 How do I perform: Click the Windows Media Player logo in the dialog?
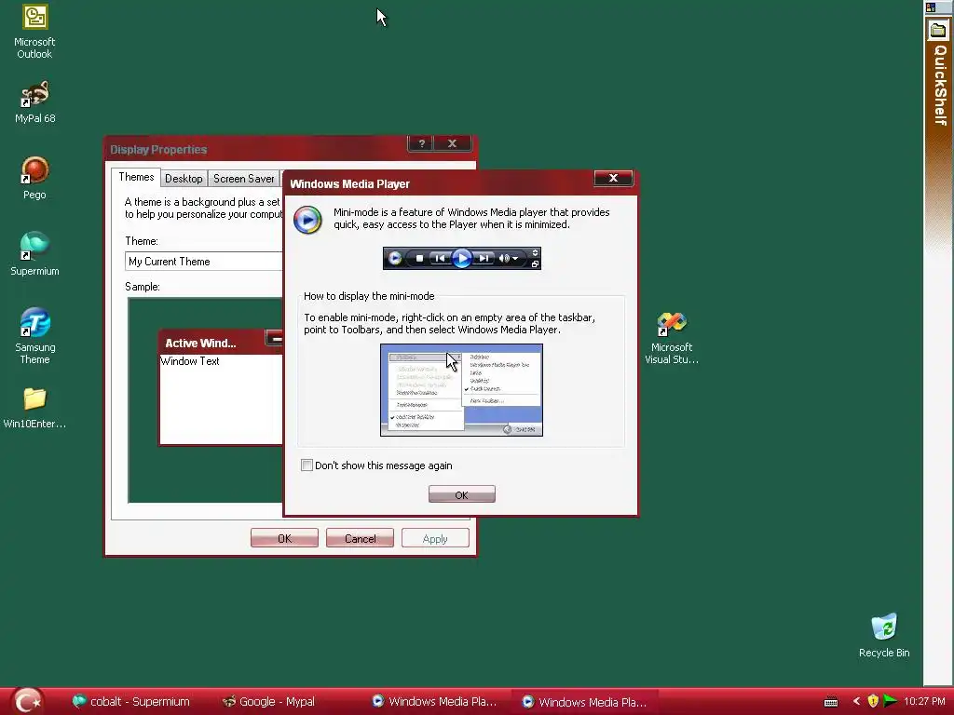307,220
